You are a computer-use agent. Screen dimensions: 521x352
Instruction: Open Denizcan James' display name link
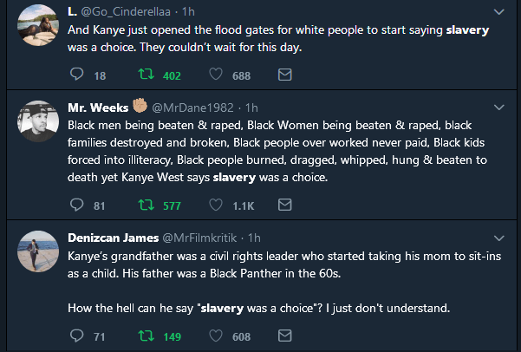(x=114, y=237)
